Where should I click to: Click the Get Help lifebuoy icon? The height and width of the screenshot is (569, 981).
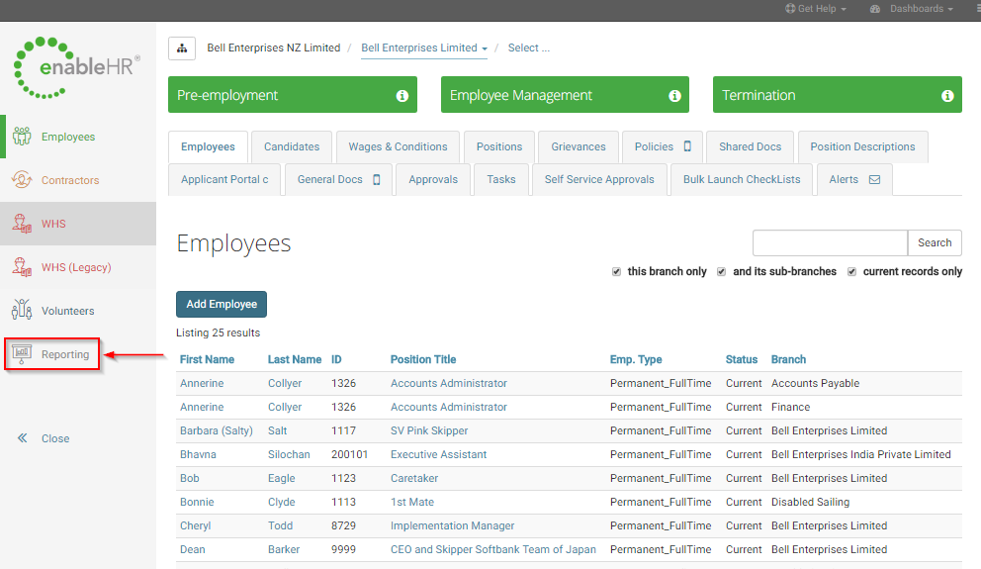pyautogui.click(x=790, y=9)
